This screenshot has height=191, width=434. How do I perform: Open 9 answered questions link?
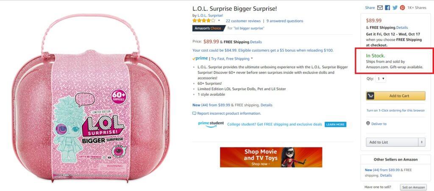coord(285,21)
